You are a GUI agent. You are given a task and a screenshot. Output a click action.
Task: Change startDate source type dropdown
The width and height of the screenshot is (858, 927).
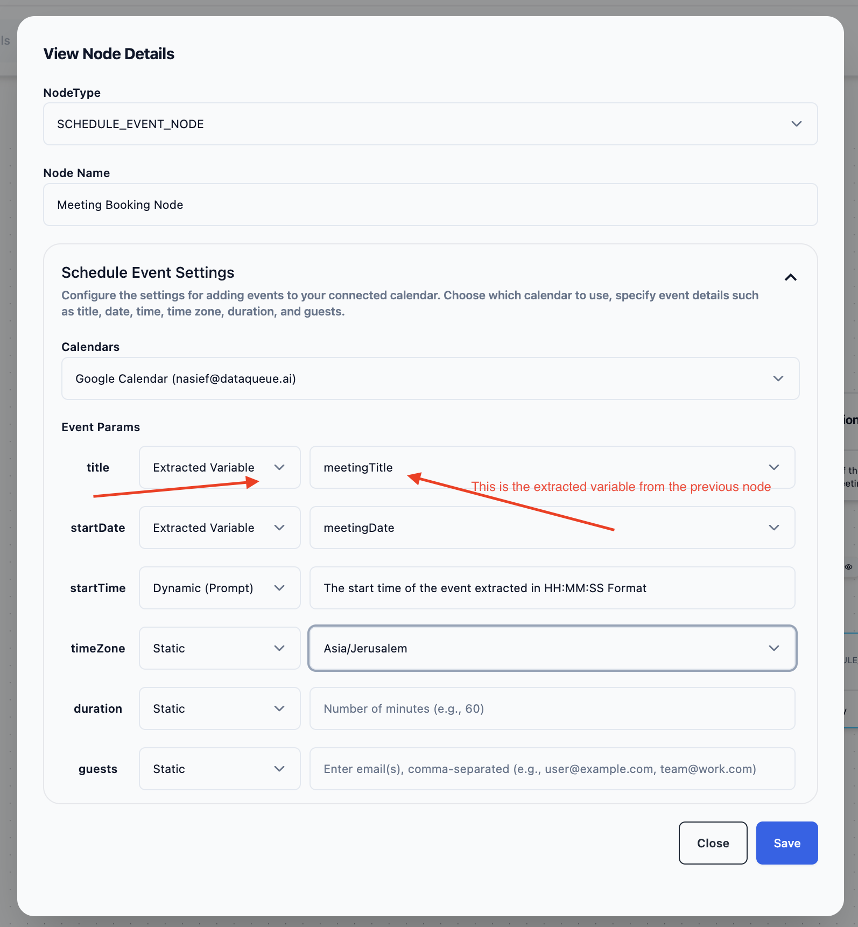tap(219, 528)
